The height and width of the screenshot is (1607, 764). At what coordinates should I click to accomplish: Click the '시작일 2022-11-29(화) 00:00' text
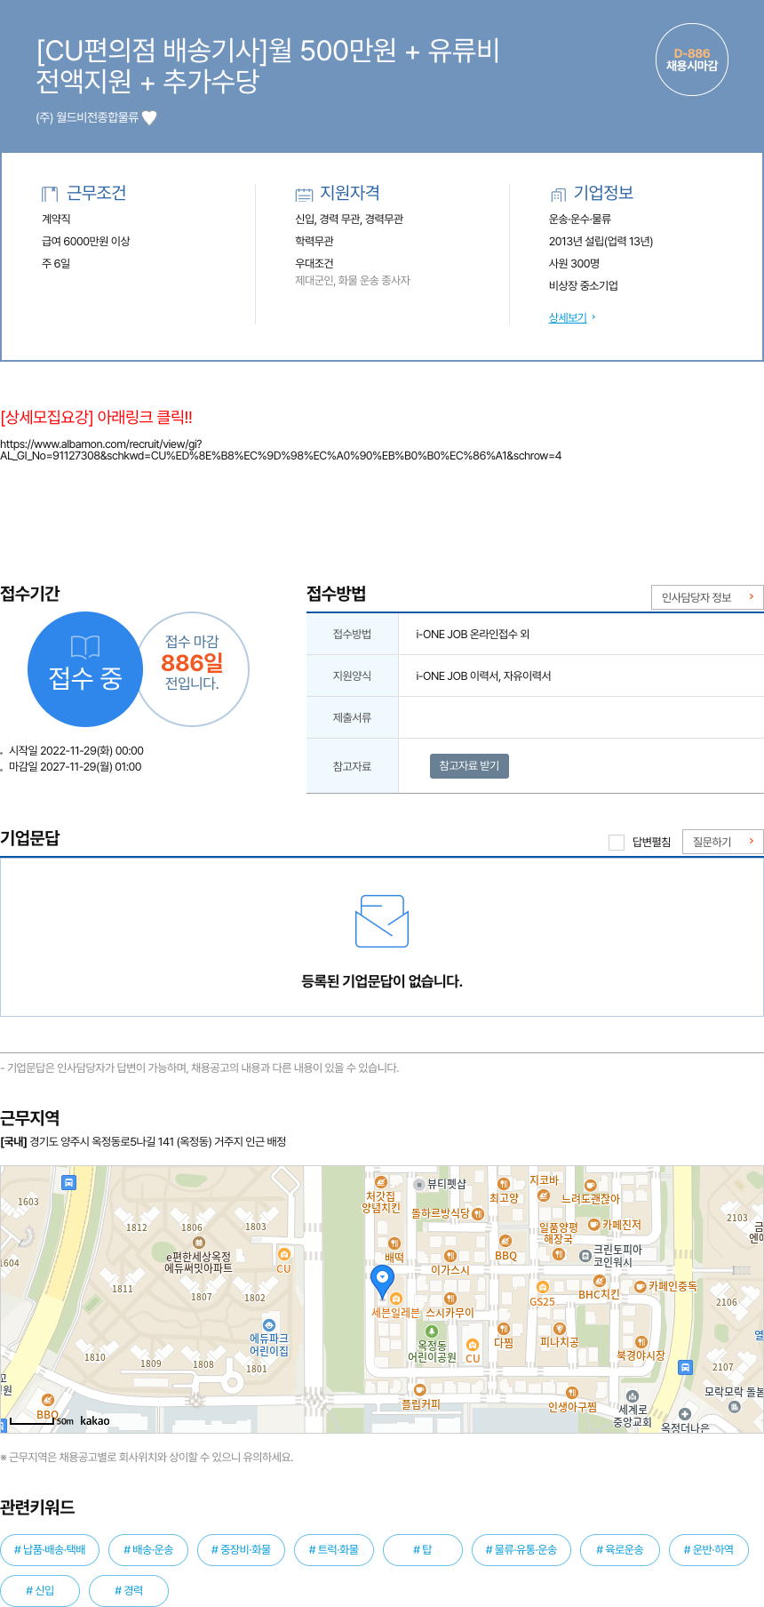click(x=76, y=750)
